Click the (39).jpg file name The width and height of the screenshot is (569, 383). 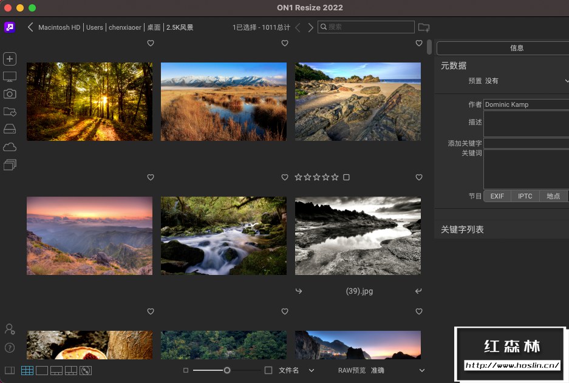[359, 291]
